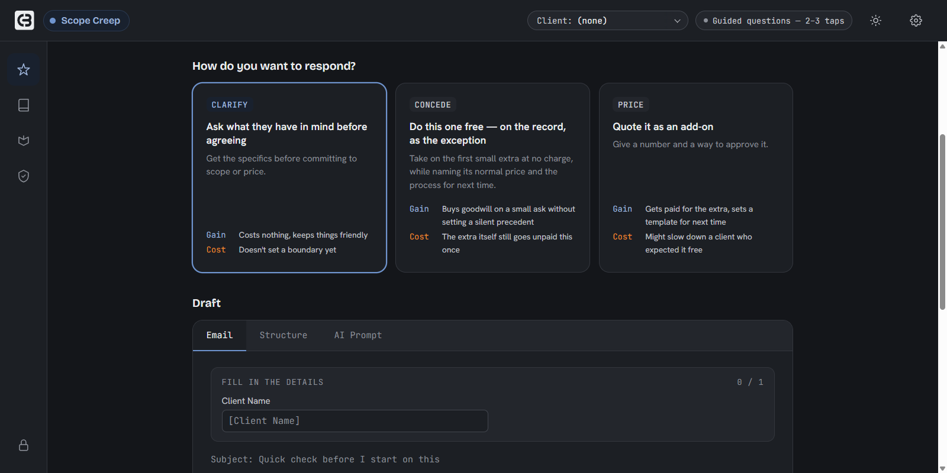Toggle light theme with sun icon
Viewport: 947px width, 473px height.
[x=876, y=21]
